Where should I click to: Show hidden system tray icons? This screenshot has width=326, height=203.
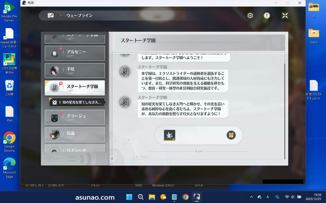251,197
